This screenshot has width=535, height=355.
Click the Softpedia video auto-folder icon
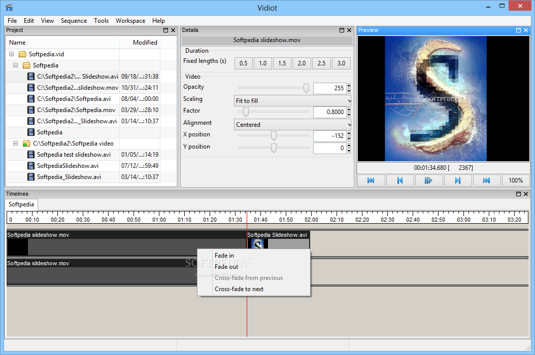point(26,144)
